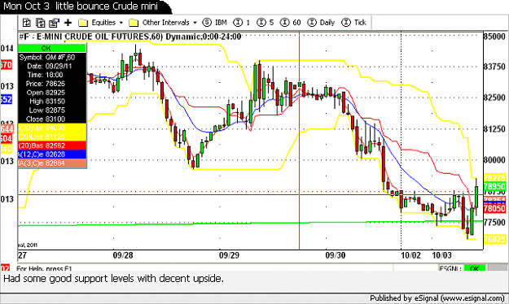
Task: Expand the Other Intervals dropdown arrow
Action: coord(195,23)
